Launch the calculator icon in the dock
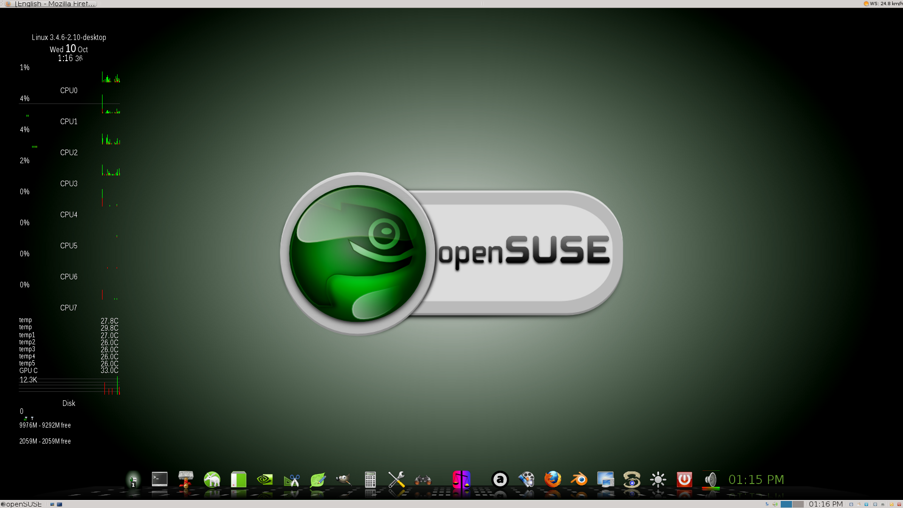903x508 pixels. point(370,479)
